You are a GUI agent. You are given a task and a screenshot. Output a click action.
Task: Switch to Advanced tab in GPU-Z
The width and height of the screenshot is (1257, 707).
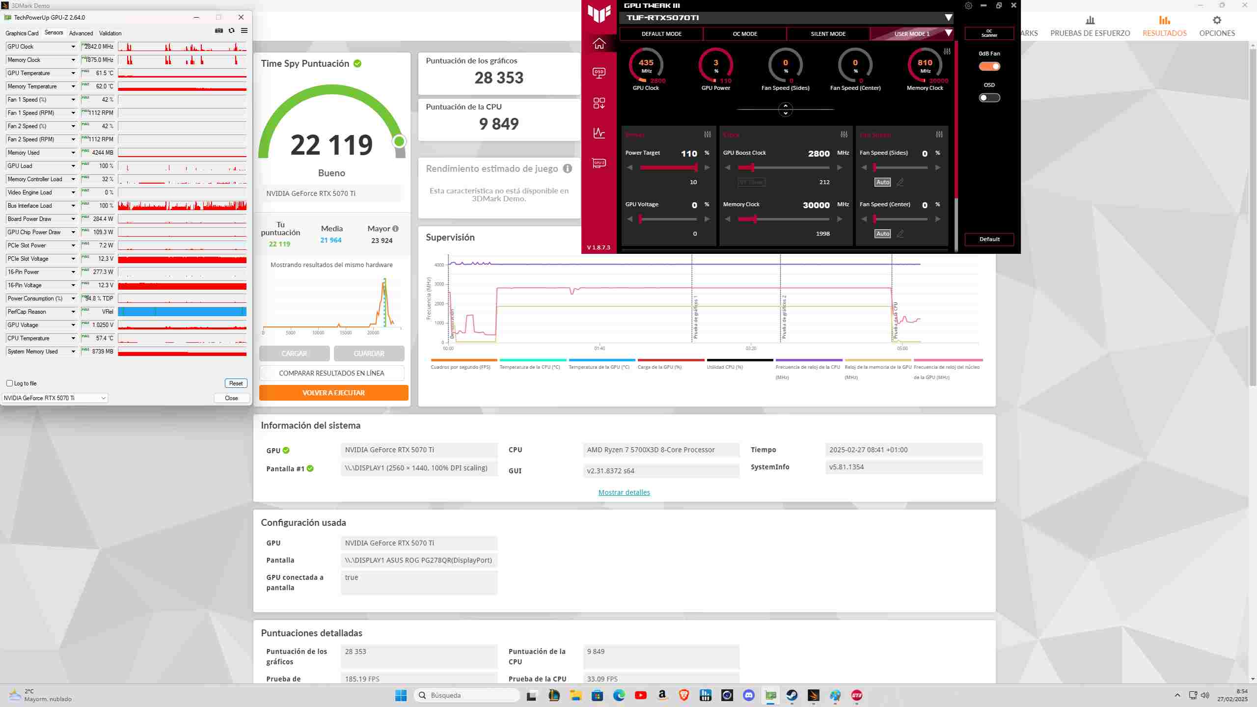(x=81, y=33)
